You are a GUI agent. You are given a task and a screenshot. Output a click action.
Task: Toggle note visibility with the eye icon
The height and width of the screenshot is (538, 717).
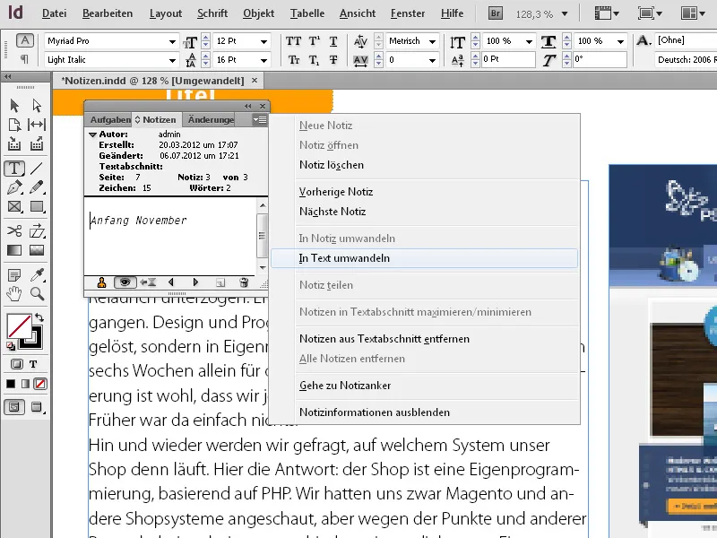pos(125,282)
